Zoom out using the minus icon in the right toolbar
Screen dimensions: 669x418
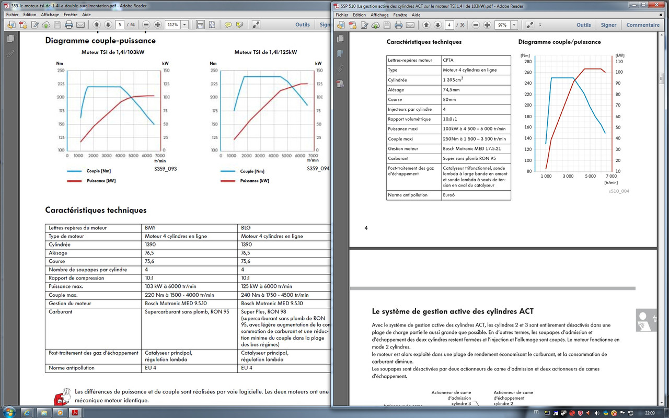pyautogui.click(x=476, y=25)
